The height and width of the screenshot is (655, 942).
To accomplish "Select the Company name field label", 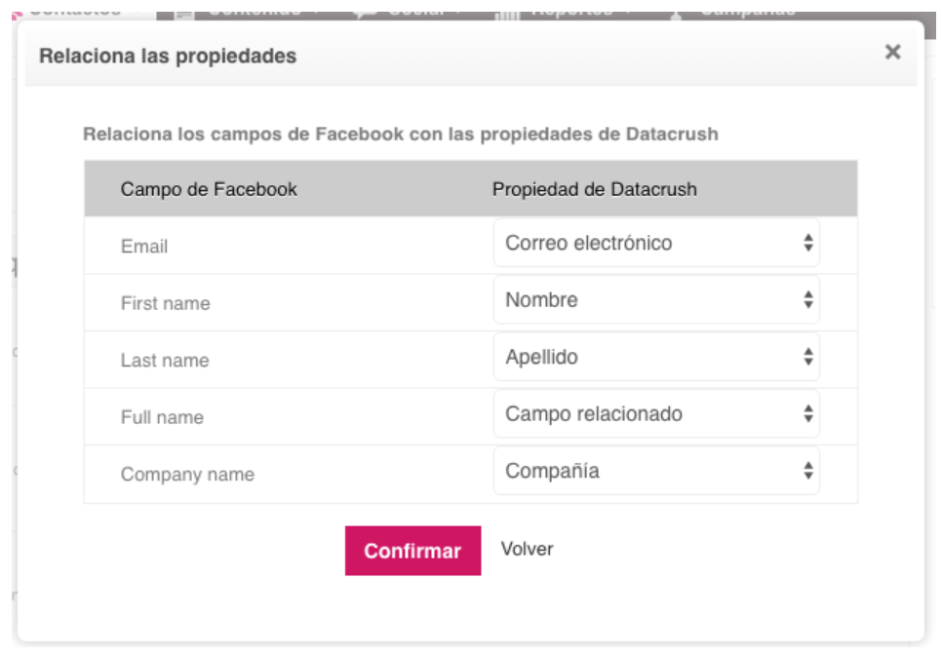I will pyautogui.click(x=187, y=475).
